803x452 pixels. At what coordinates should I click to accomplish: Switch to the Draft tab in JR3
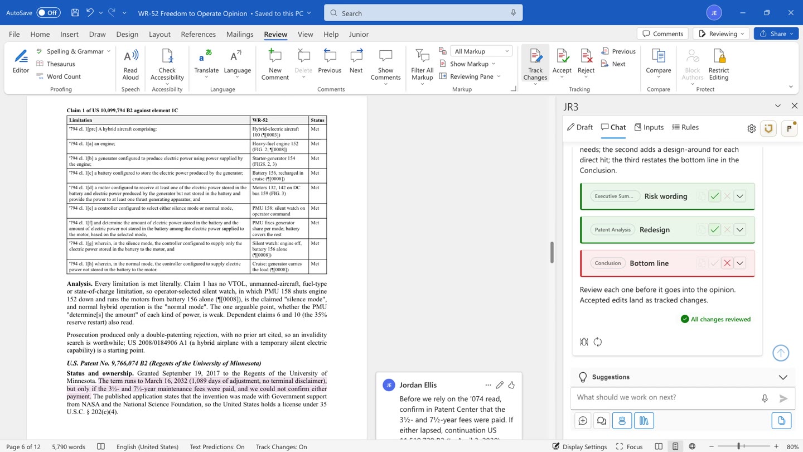click(580, 127)
